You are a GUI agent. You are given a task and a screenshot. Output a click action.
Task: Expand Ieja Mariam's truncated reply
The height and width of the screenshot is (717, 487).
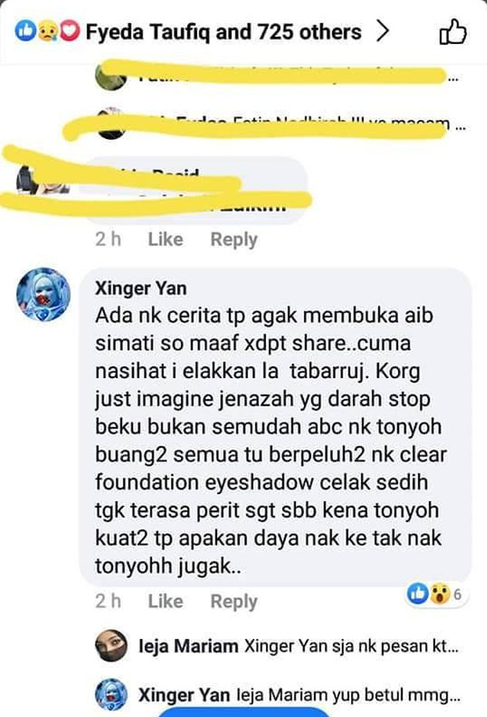tap(298, 646)
